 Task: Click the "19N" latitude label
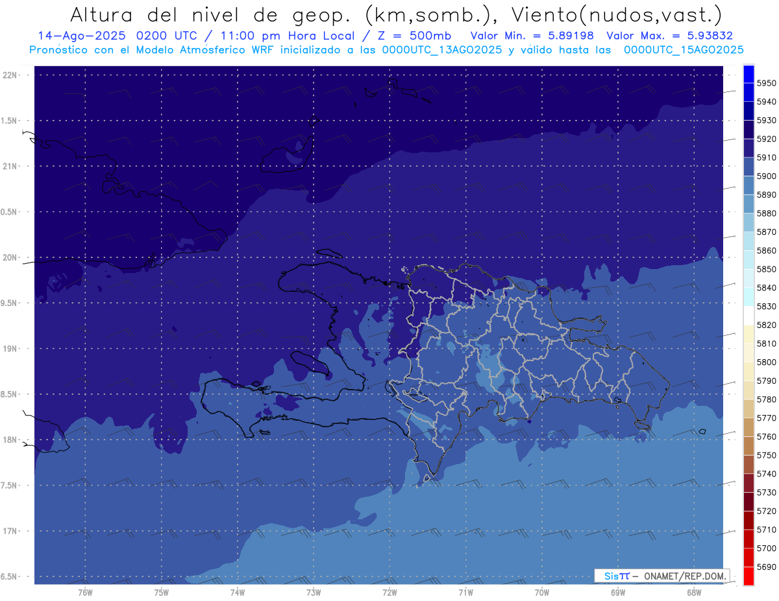click(x=10, y=348)
